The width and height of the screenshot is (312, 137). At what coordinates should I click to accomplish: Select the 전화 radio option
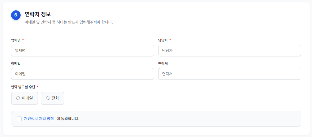point(53,98)
